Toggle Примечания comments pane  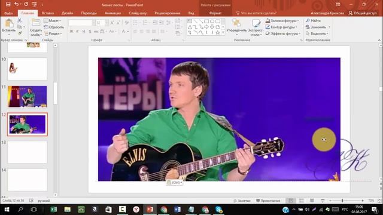click(x=268, y=201)
